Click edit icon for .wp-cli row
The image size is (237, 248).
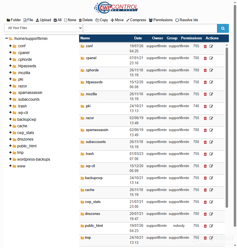pyautogui.click(x=211, y=166)
